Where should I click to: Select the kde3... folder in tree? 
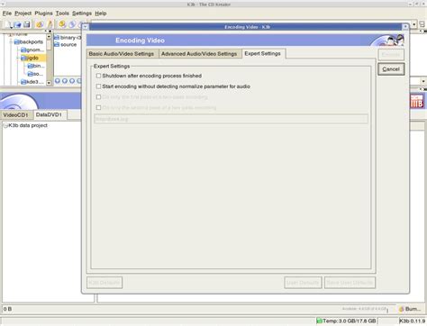coord(32,82)
